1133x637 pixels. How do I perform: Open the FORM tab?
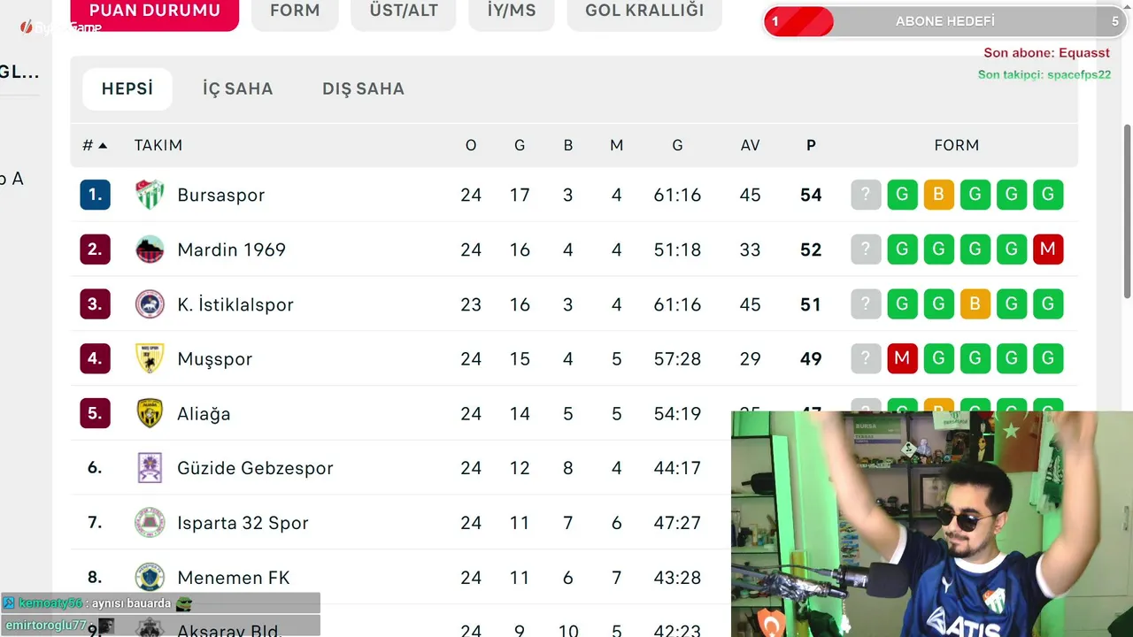pos(295,12)
